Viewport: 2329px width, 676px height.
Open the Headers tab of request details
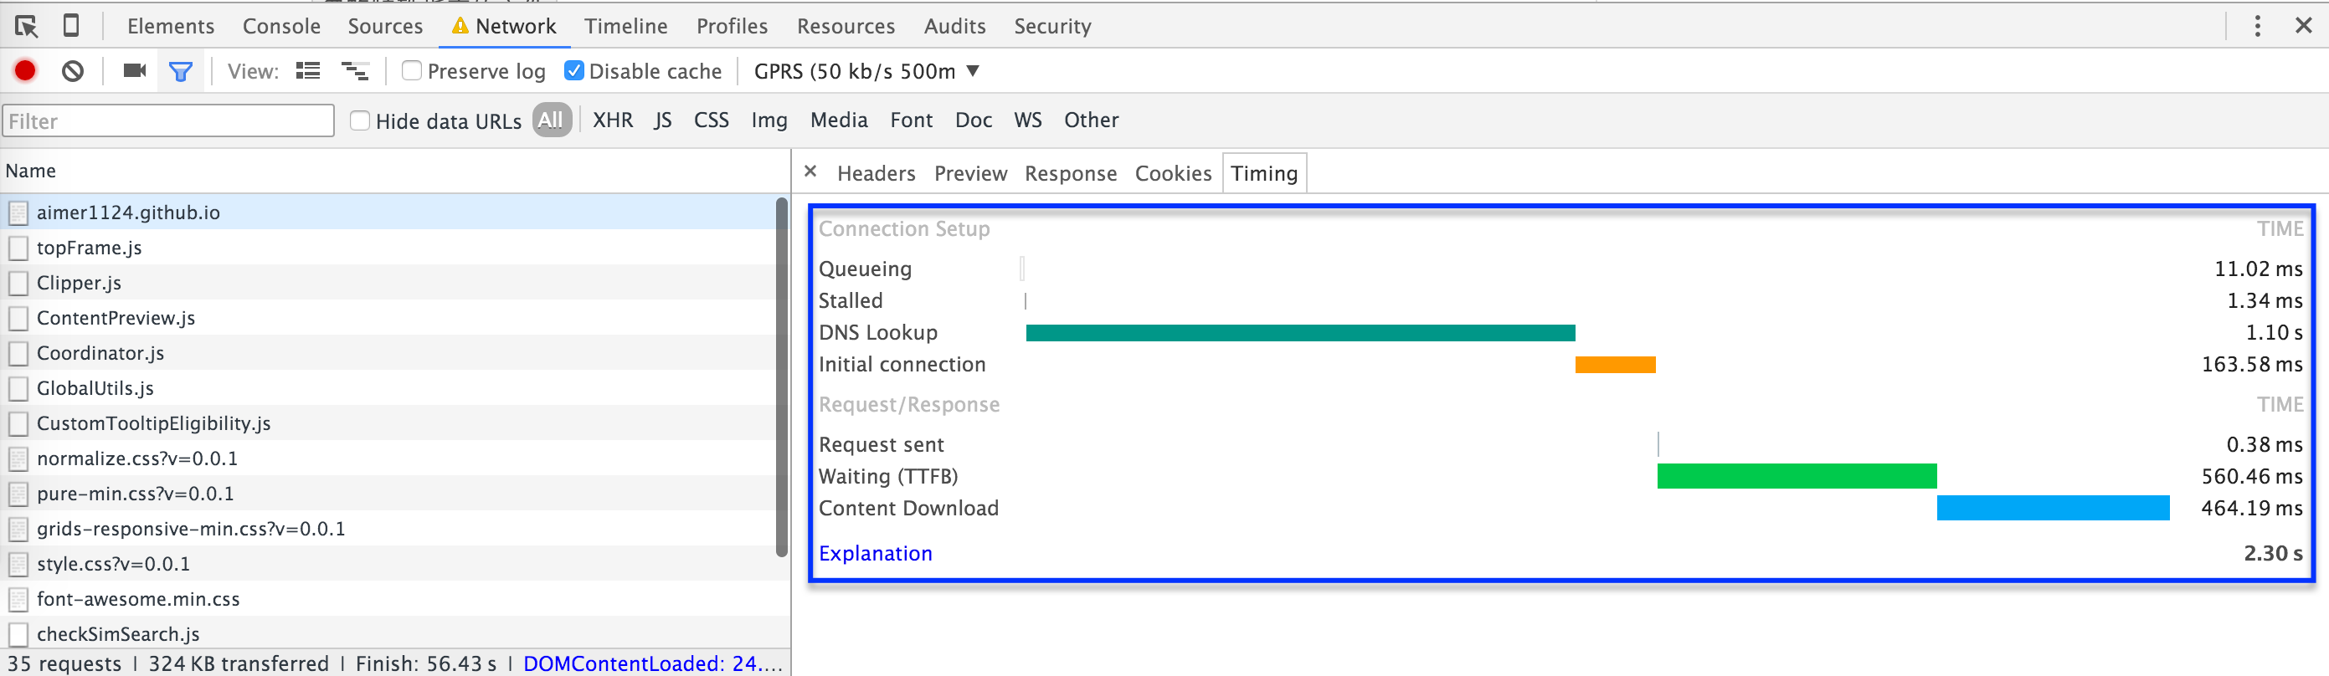875,172
